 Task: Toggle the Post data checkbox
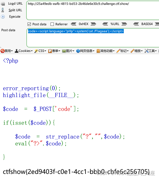(x=29, y=24)
